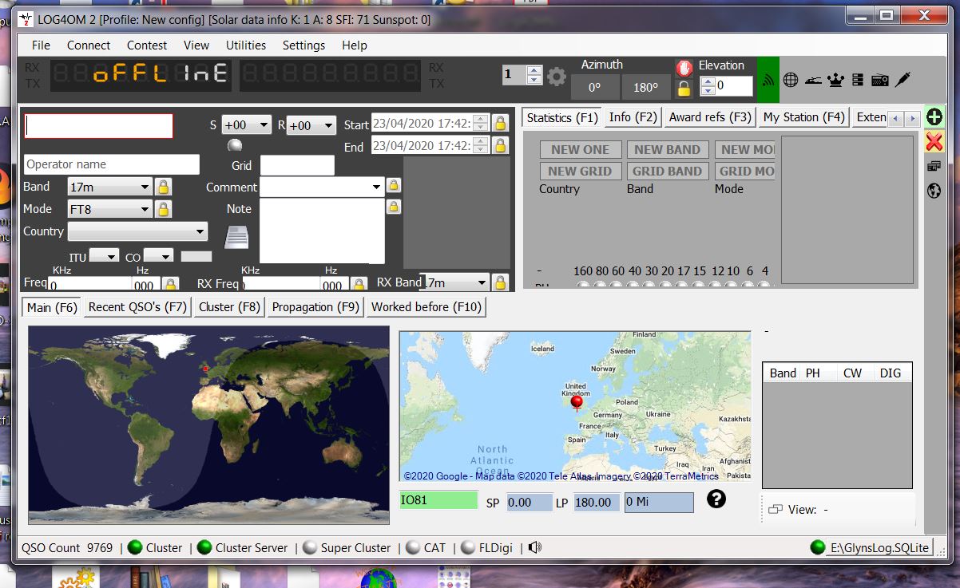Switch to Recent QSO's (F7) tab
The width and height of the screenshot is (960, 588).
coord(137,307)
